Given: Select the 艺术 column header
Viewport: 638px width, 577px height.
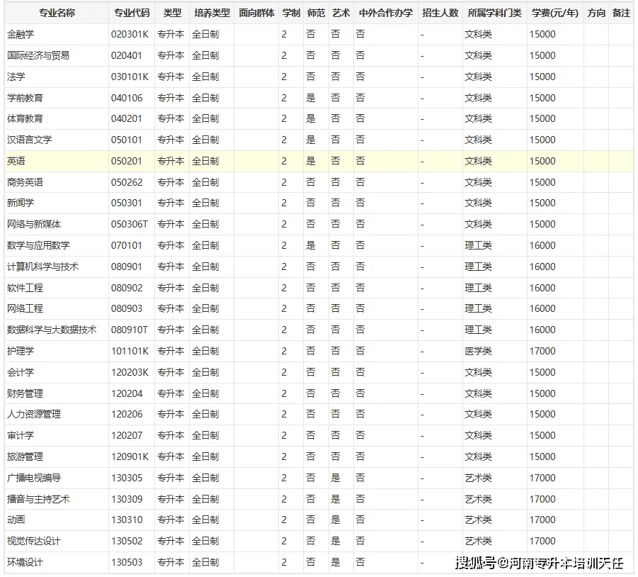Looking at the screenshot, I should (x=341, y=13).
